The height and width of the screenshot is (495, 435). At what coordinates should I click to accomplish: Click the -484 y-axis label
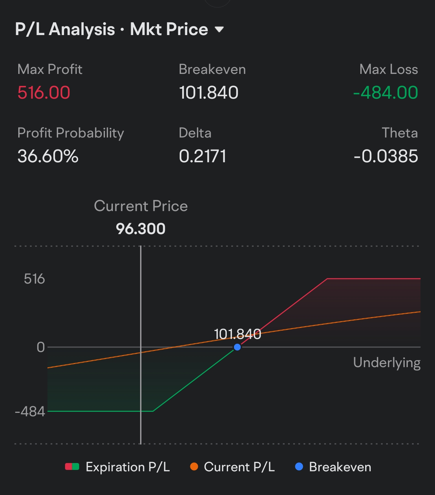pyautogui.click(x=30, y=411)
